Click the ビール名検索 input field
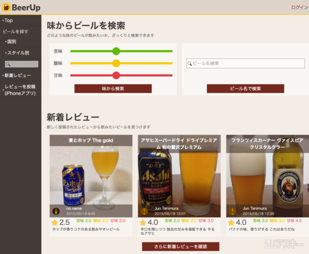The height and width of the screenshot is (254, 309). tap(245, 63)
